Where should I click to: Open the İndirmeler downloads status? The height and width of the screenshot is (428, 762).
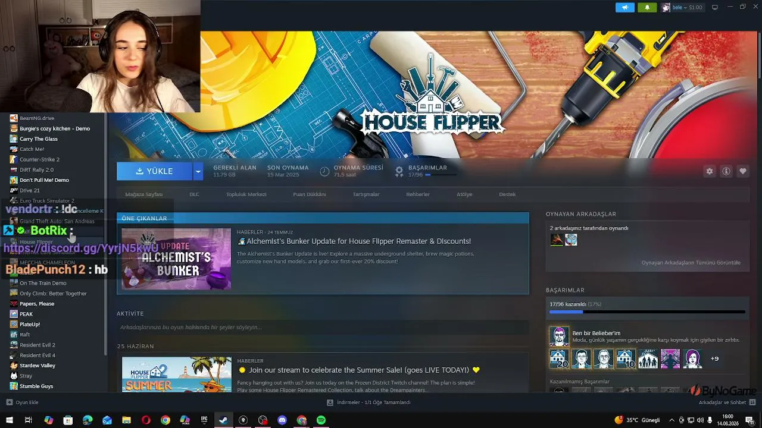tap(368, 402)
